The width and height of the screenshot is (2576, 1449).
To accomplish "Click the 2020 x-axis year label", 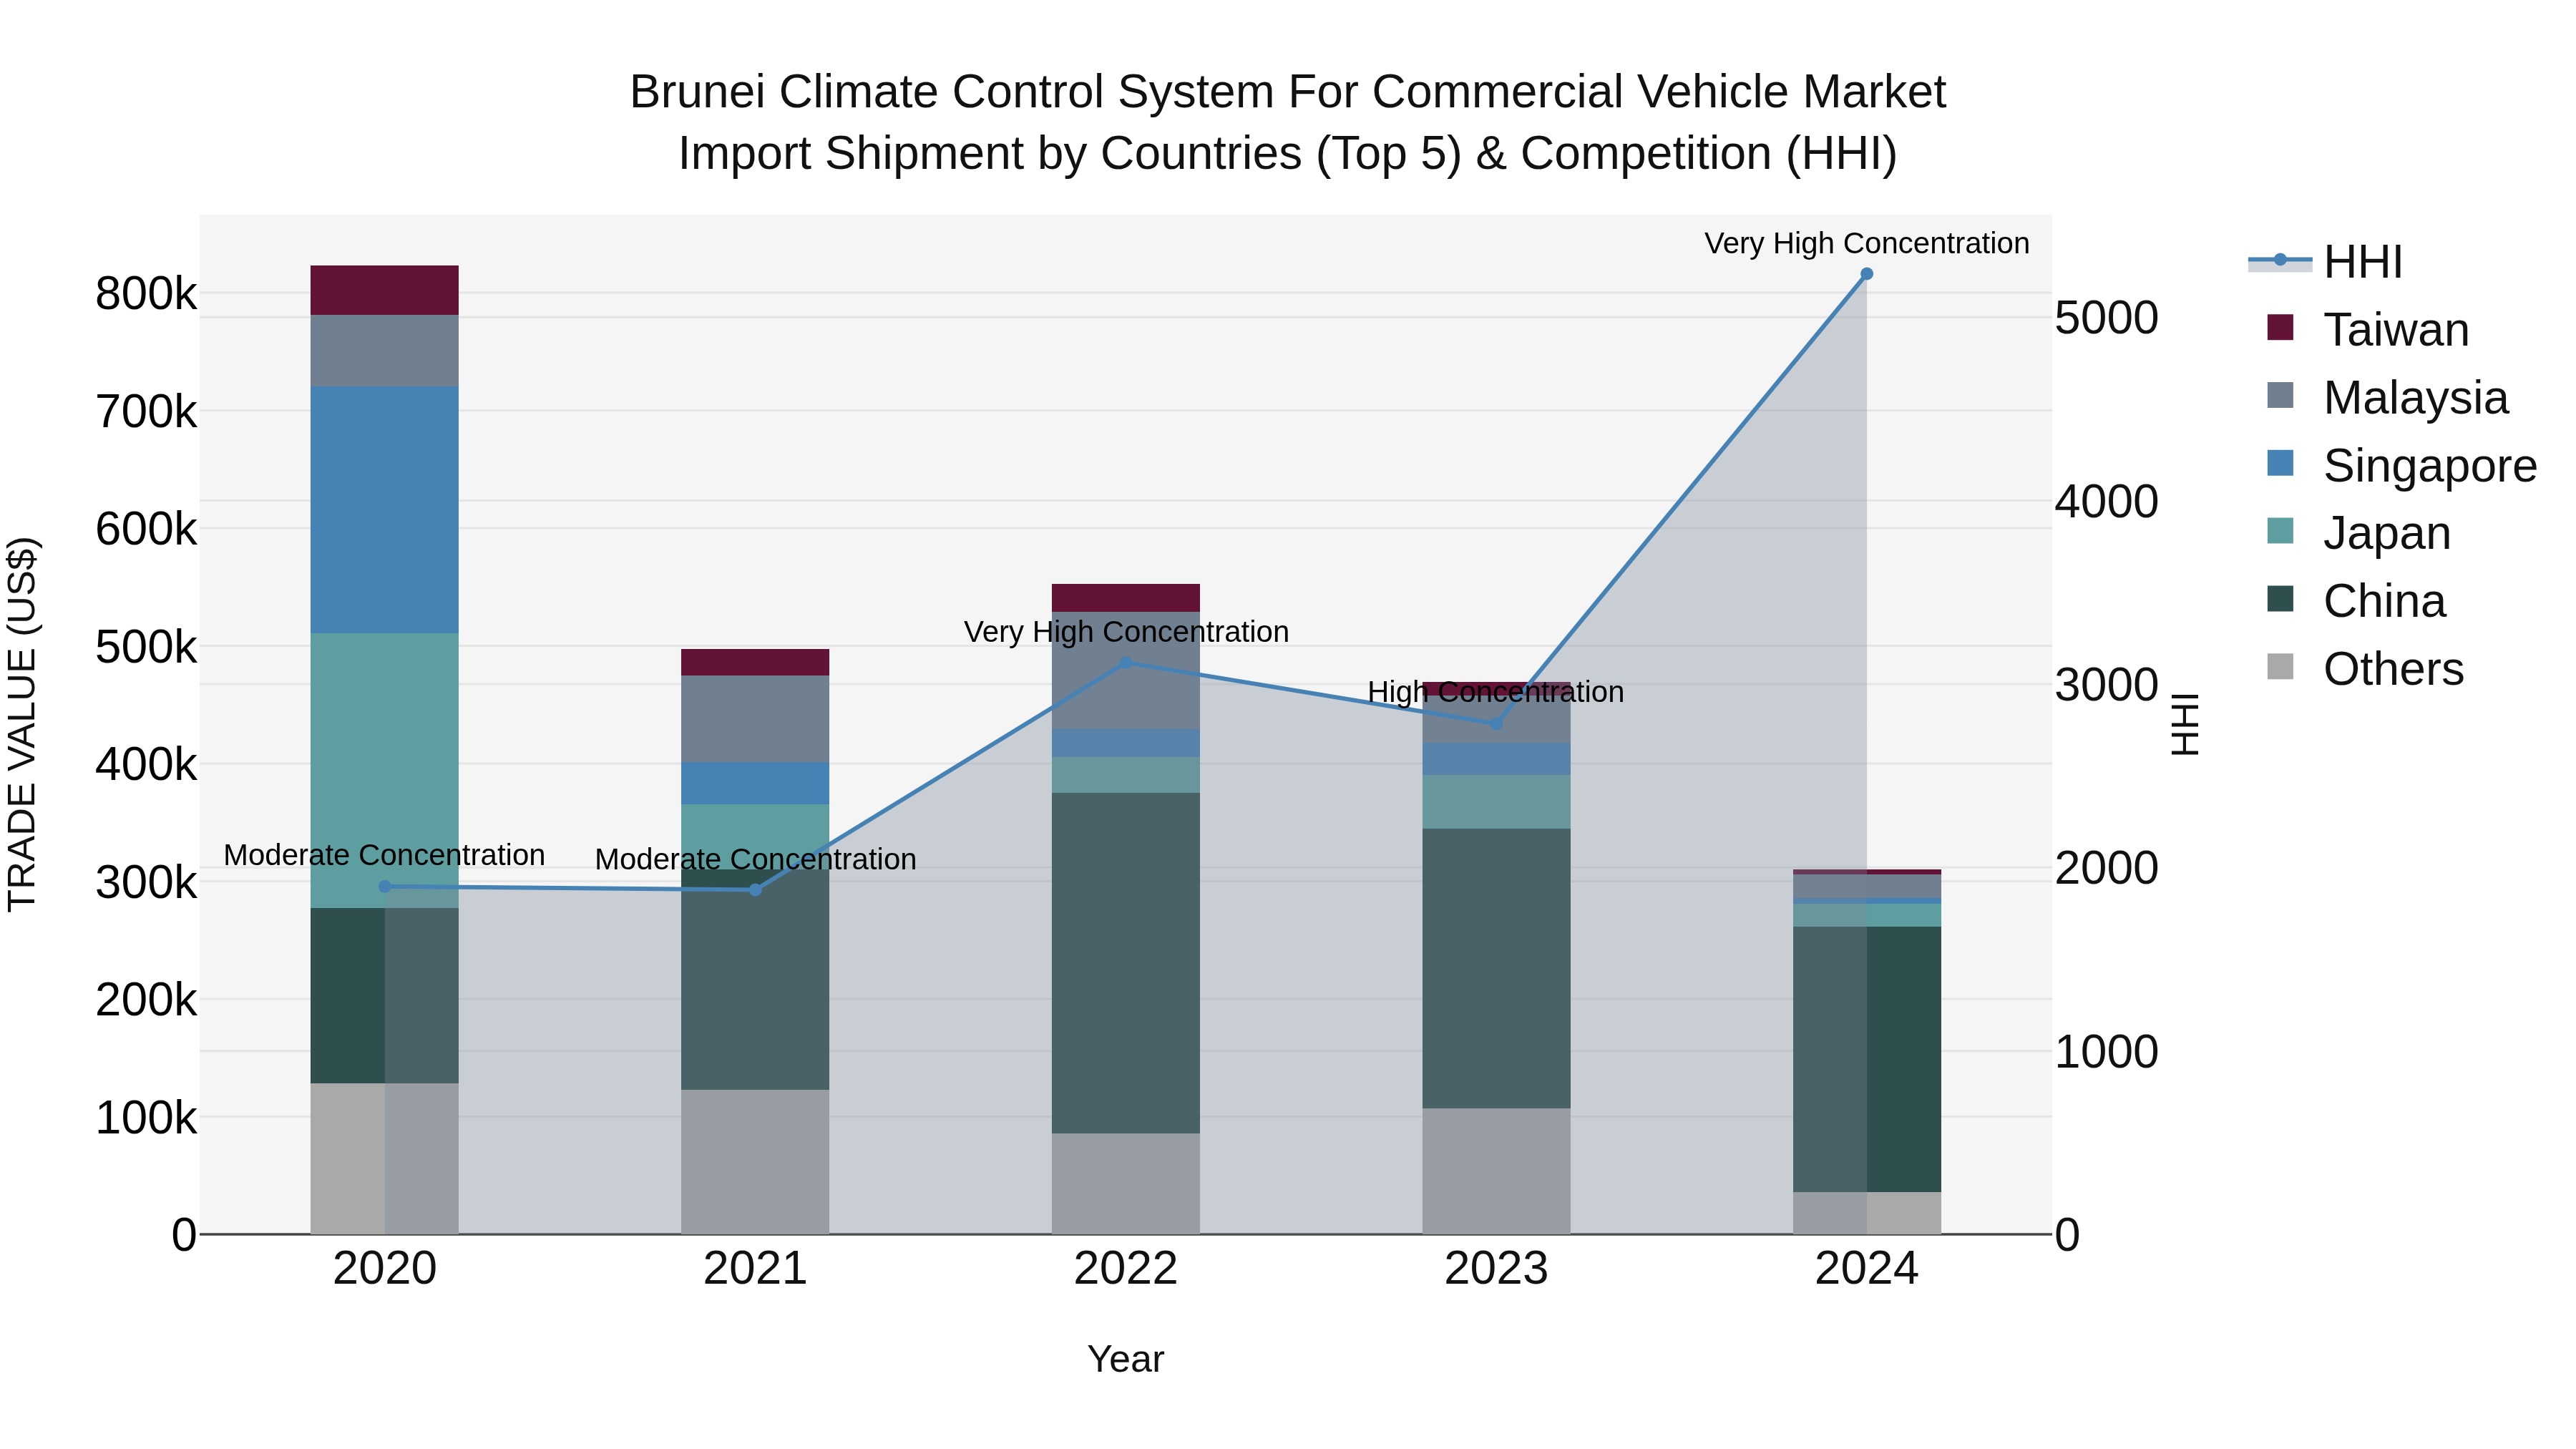I will [385, 1269].
